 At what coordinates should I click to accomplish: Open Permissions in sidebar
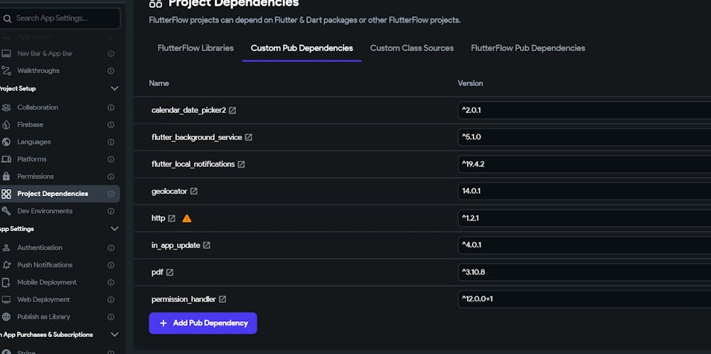(36, 176)
